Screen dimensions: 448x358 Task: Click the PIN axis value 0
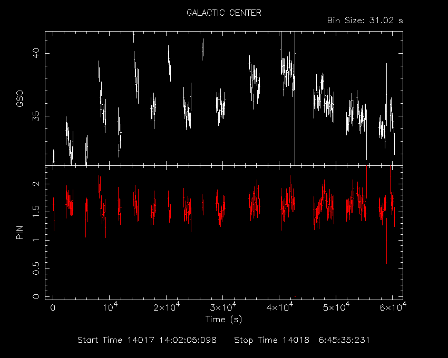coord(36,296)
